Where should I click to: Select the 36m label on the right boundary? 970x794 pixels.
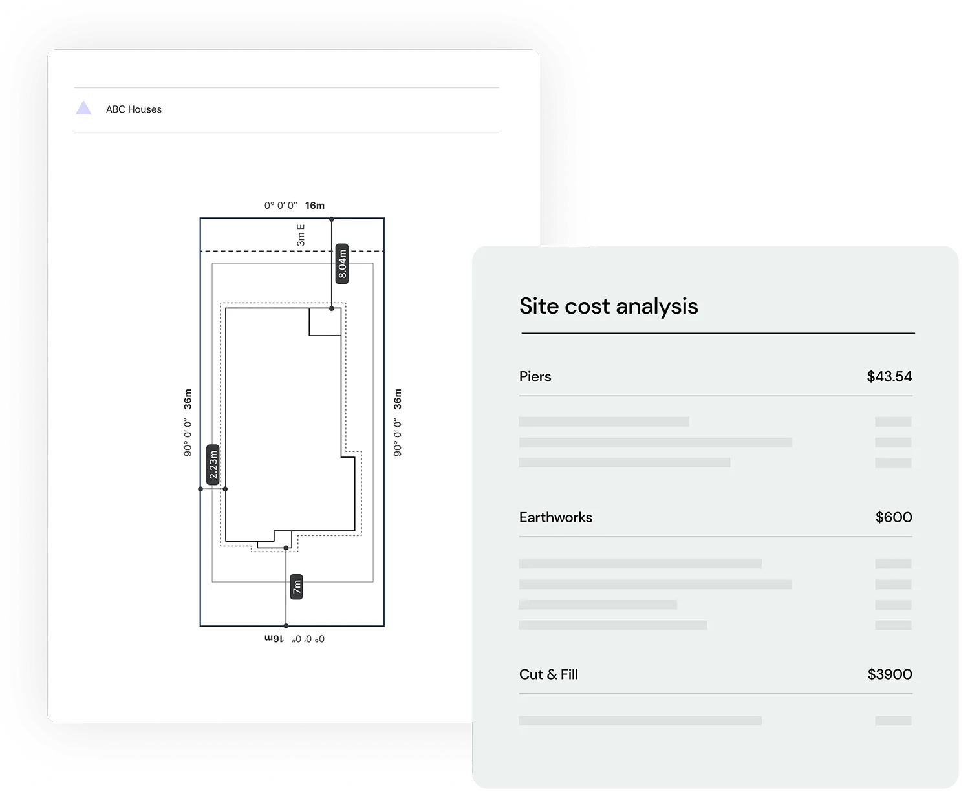[398, 399]
